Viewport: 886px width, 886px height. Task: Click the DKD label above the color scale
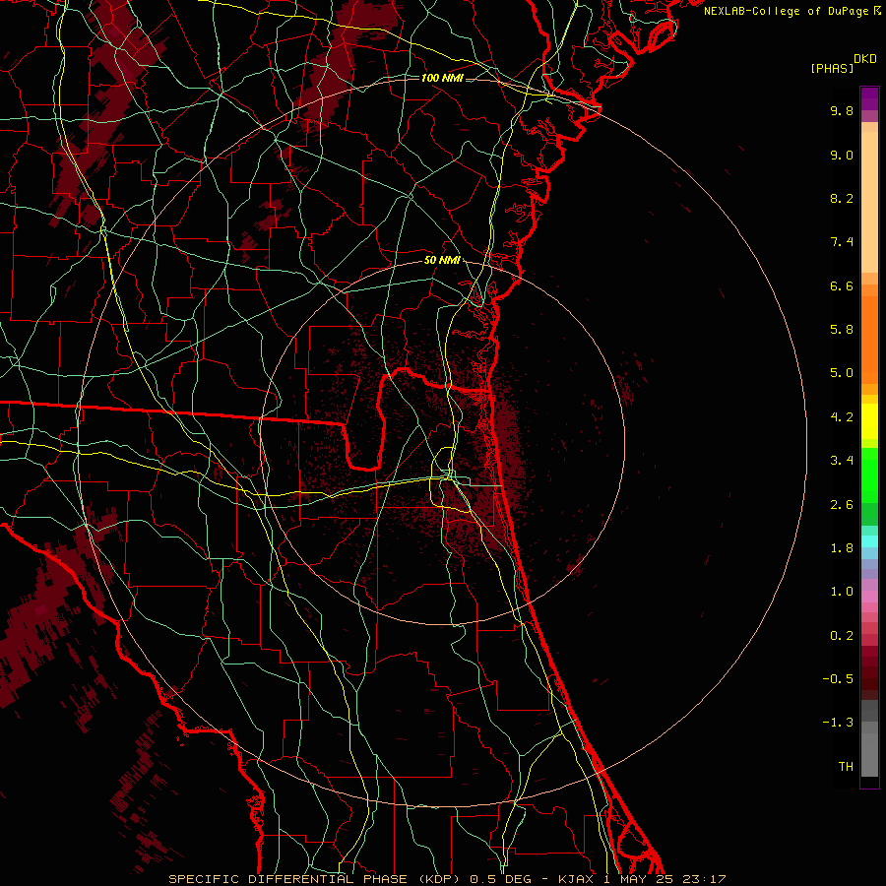tap(865, 59)
